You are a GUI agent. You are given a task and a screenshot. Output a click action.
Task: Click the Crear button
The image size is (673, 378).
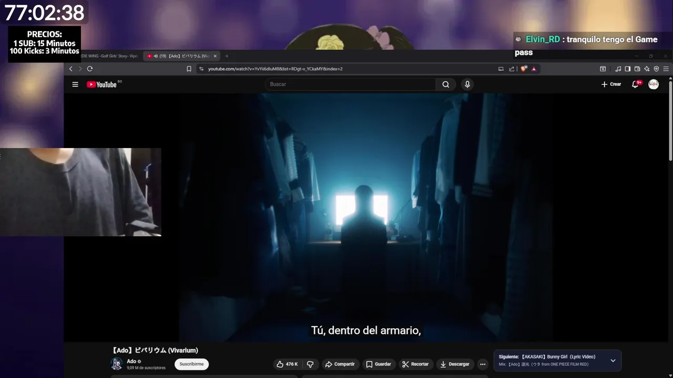point(611,85)
